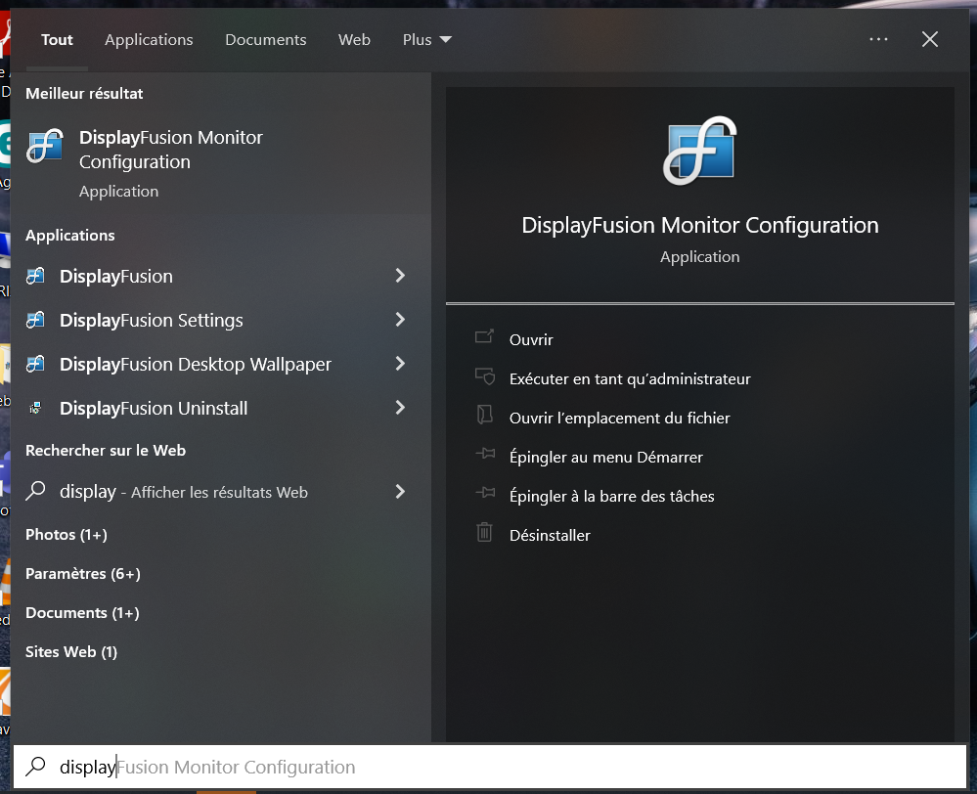Click the DisplayFusion Settings icon
Viewport: 977px width, 794px height.
tap(35, 320)
